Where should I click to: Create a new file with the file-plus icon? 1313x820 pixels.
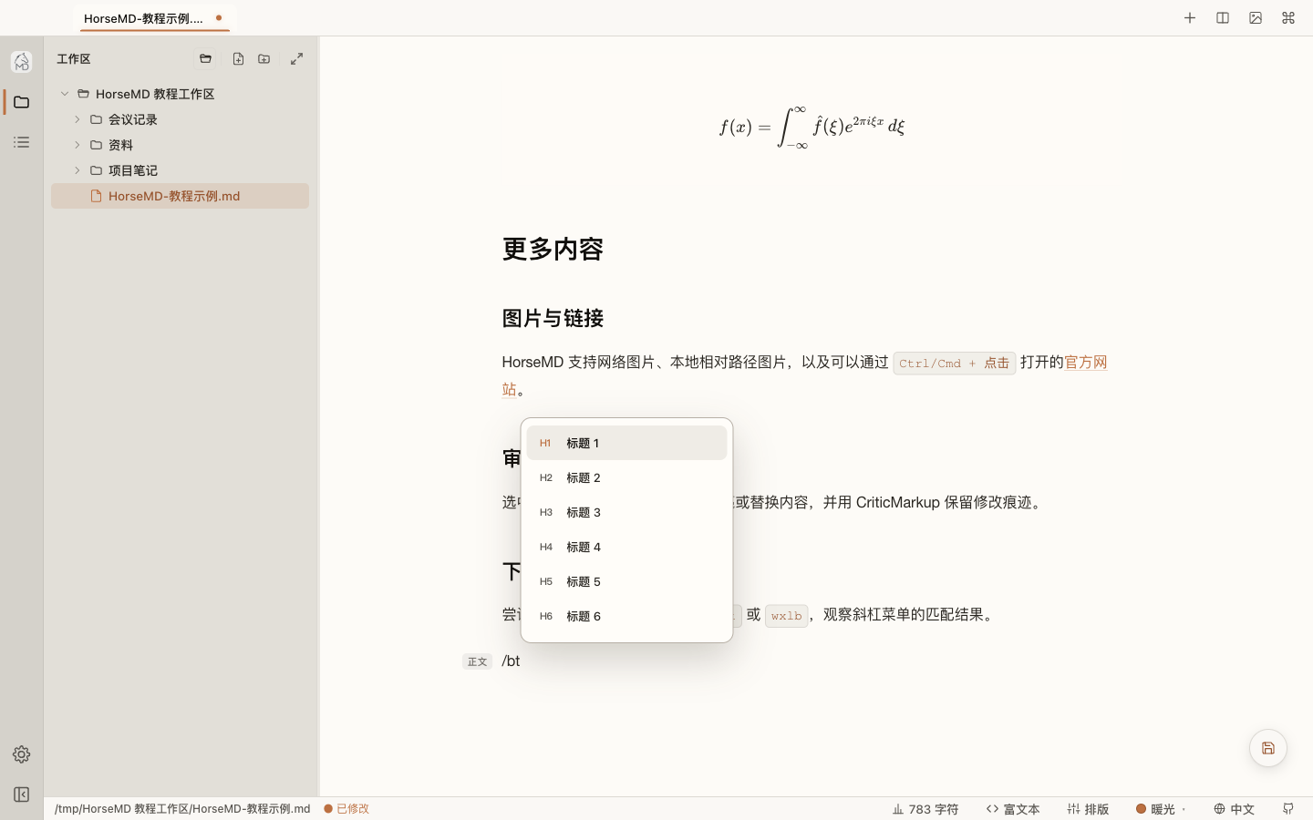[238, 59]
